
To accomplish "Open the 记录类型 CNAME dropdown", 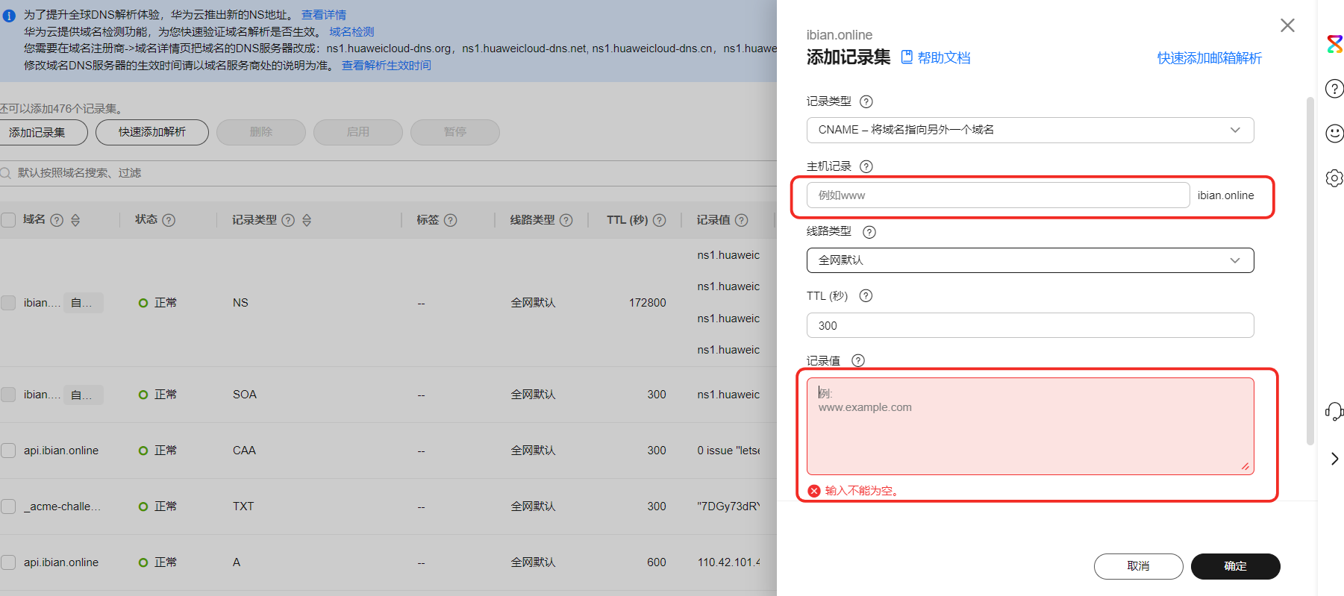I will [x=1030, y=130].
